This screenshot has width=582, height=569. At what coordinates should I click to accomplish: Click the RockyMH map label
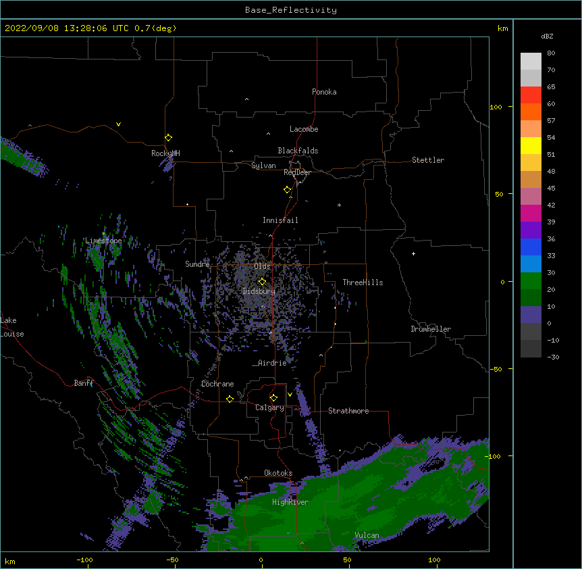[165, 153]
